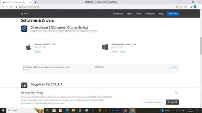
Task: Download the Windows zip file
Action: pyautogui.click(x=122, y=51)
